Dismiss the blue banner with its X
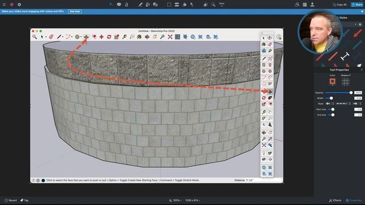The height and width of the screenshot is (205, 365). pyautogui.click(x=362, y=11)
